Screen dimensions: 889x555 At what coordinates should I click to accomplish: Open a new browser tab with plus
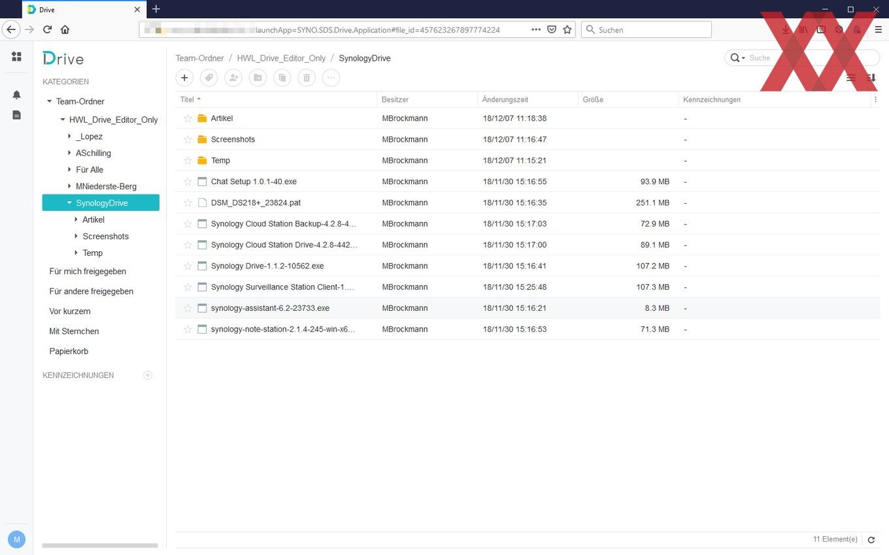(x=156, y=9)
